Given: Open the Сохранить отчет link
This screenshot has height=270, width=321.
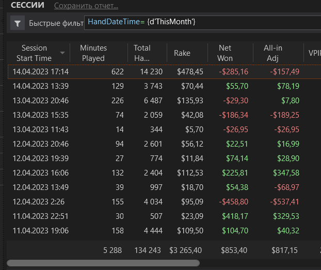Looking at the screenshot, I should pyautogui.click(x=86, y=6).
